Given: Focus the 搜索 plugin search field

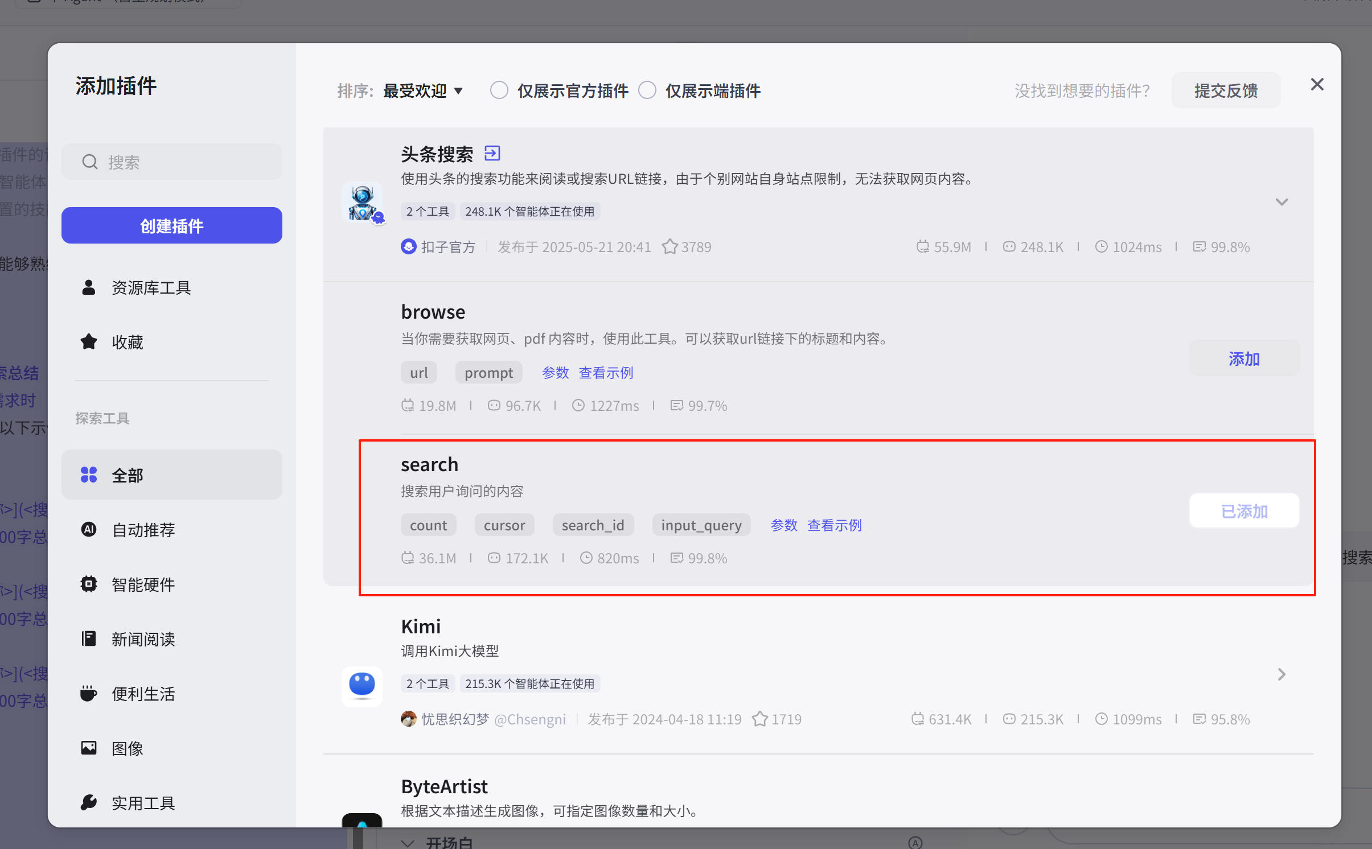Looking at the screenshot, I should click(172, 162).
